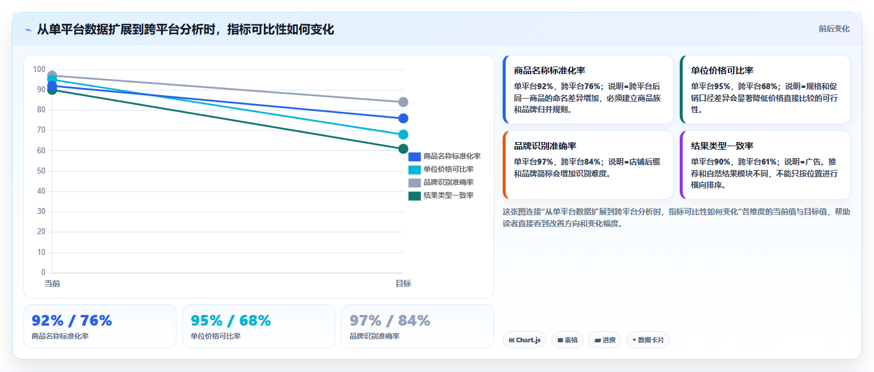Click the 前后变化 label in header
Screen dimensions: 874x372
(x=834, y=29)
